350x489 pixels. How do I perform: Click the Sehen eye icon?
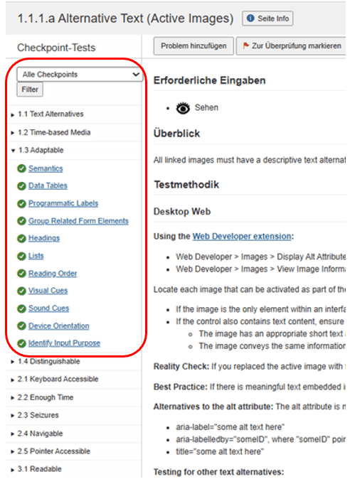(183, 108)
